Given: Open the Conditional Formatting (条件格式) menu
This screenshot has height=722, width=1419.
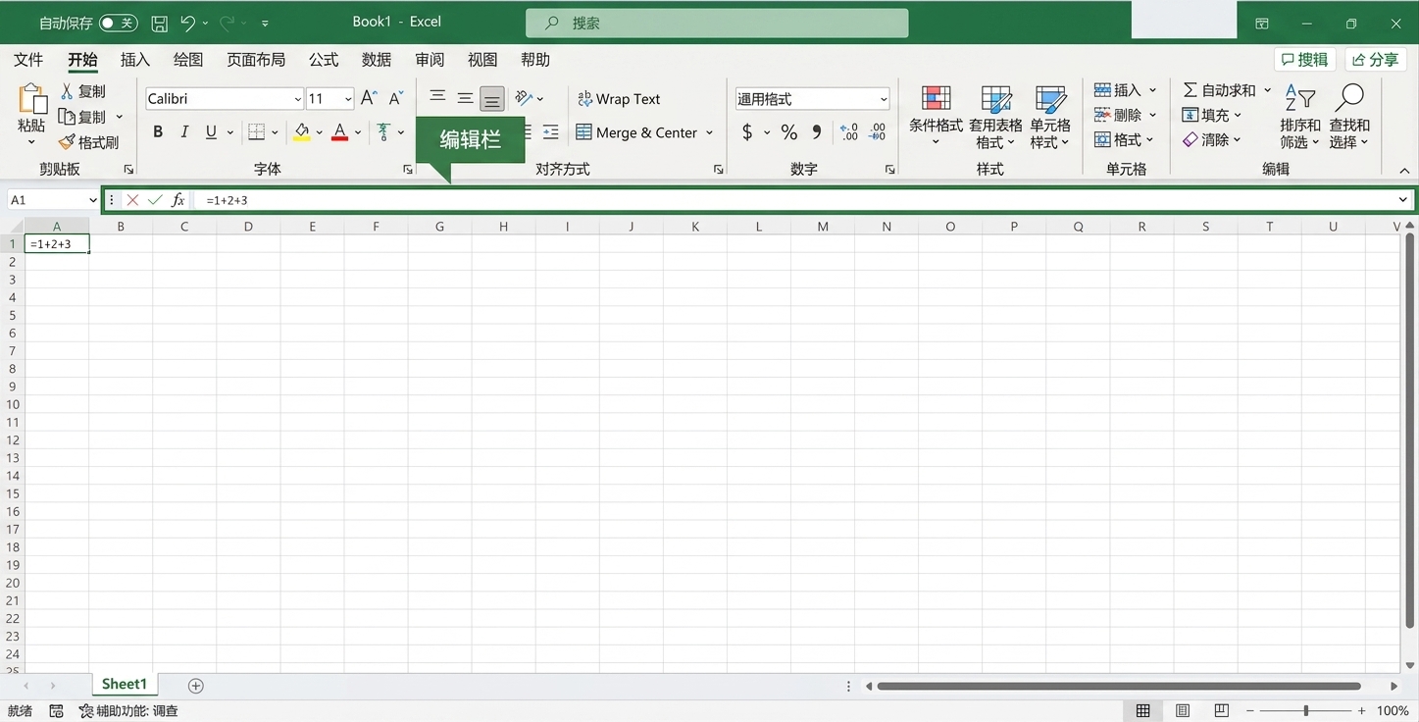Looking at the screenshot, I should click(936, 116).
